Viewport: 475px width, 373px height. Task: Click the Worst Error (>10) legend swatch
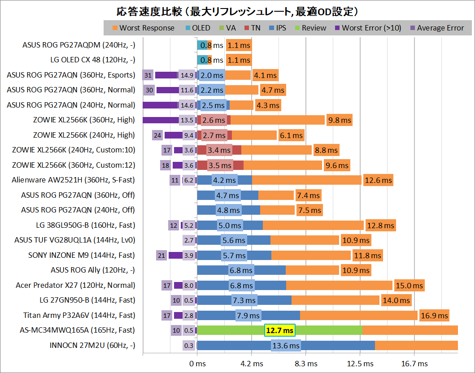click(337, 28)
